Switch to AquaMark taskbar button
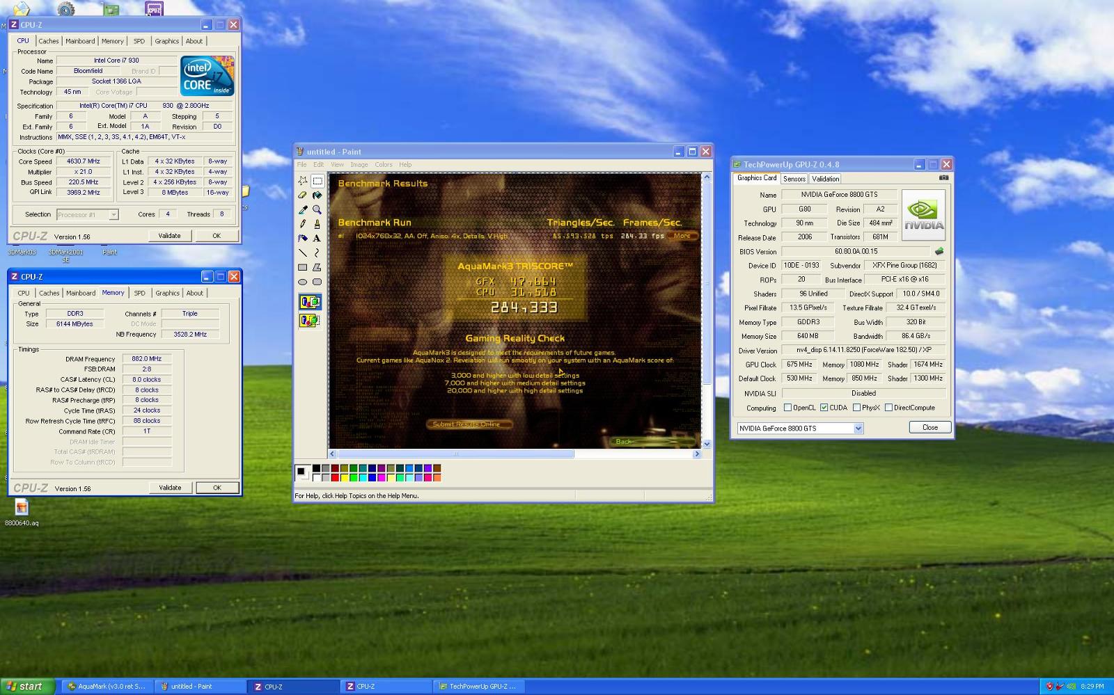This screenshot has height=695, width=1114. (106, 687)
